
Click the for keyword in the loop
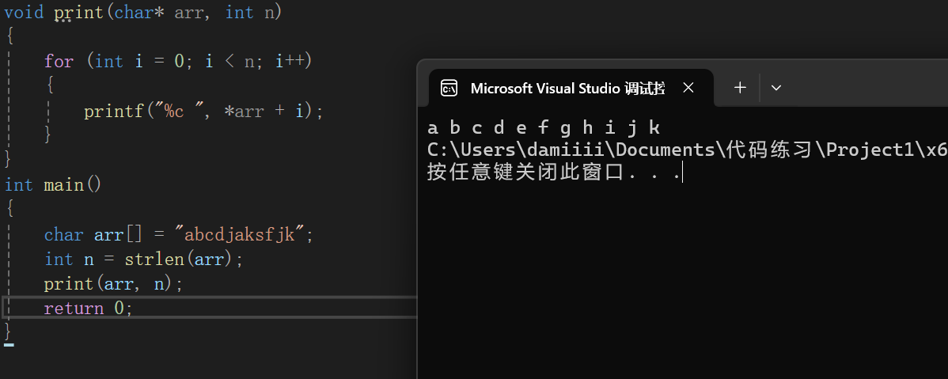(59, 62)
